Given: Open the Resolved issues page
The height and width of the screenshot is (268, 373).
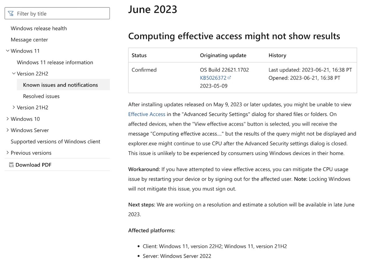Looking at the screenshot, I should pos(41,96).
